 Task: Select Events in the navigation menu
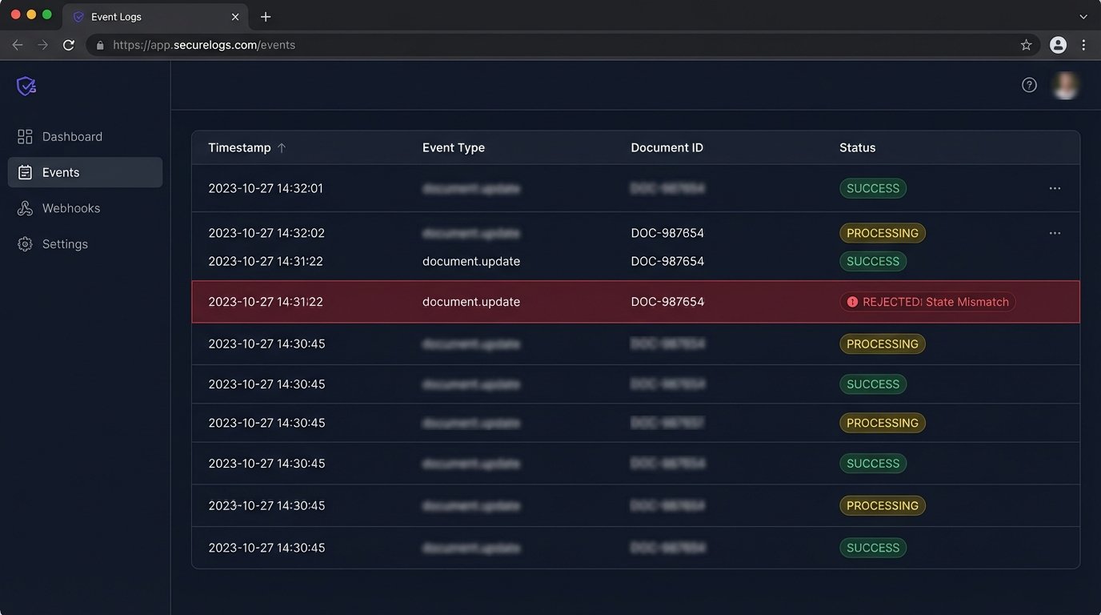60,171
